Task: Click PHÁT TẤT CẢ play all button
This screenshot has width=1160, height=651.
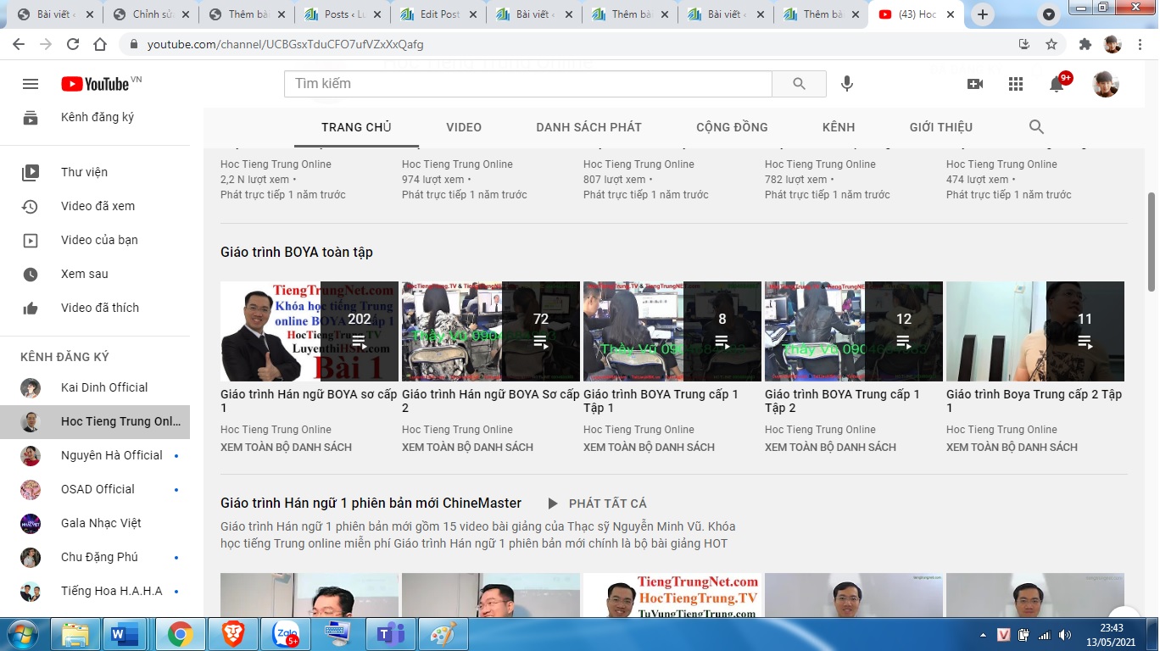Action: (596, 504)
